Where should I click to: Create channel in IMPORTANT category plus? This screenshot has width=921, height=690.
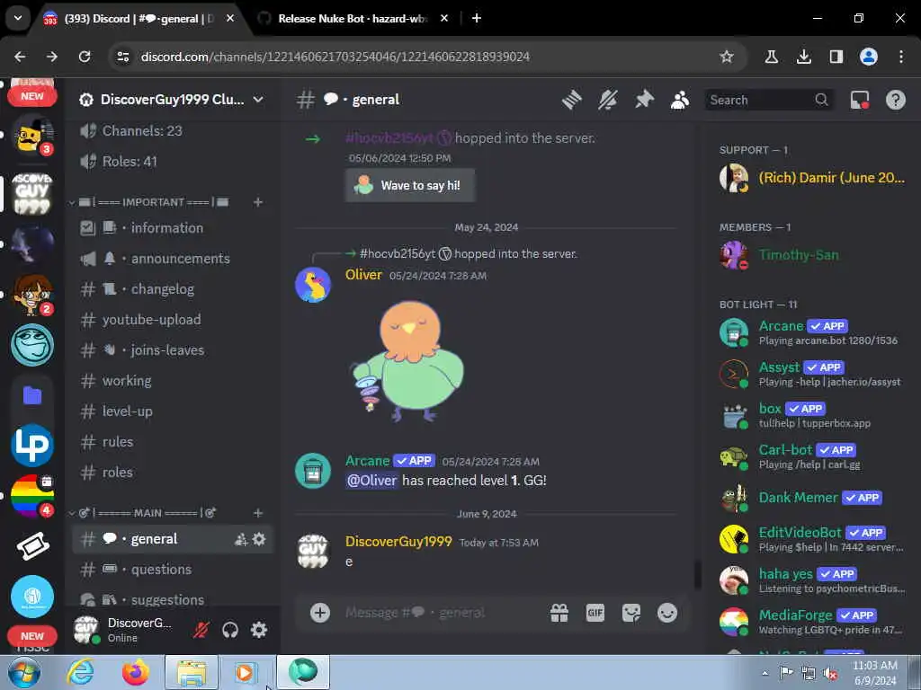point(258,202)
